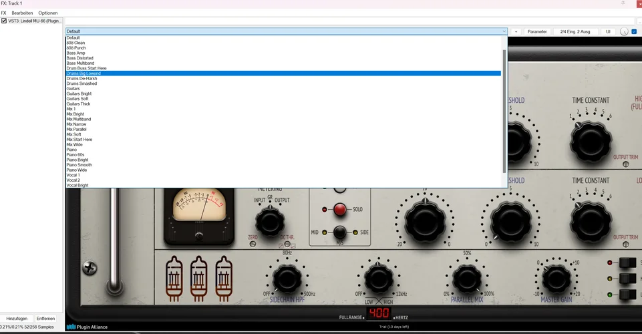642x334 pixels.
Task: Open the FX menu
Action: (4, 13)
